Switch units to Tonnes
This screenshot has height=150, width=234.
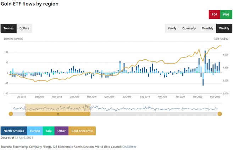click(9, 28)
